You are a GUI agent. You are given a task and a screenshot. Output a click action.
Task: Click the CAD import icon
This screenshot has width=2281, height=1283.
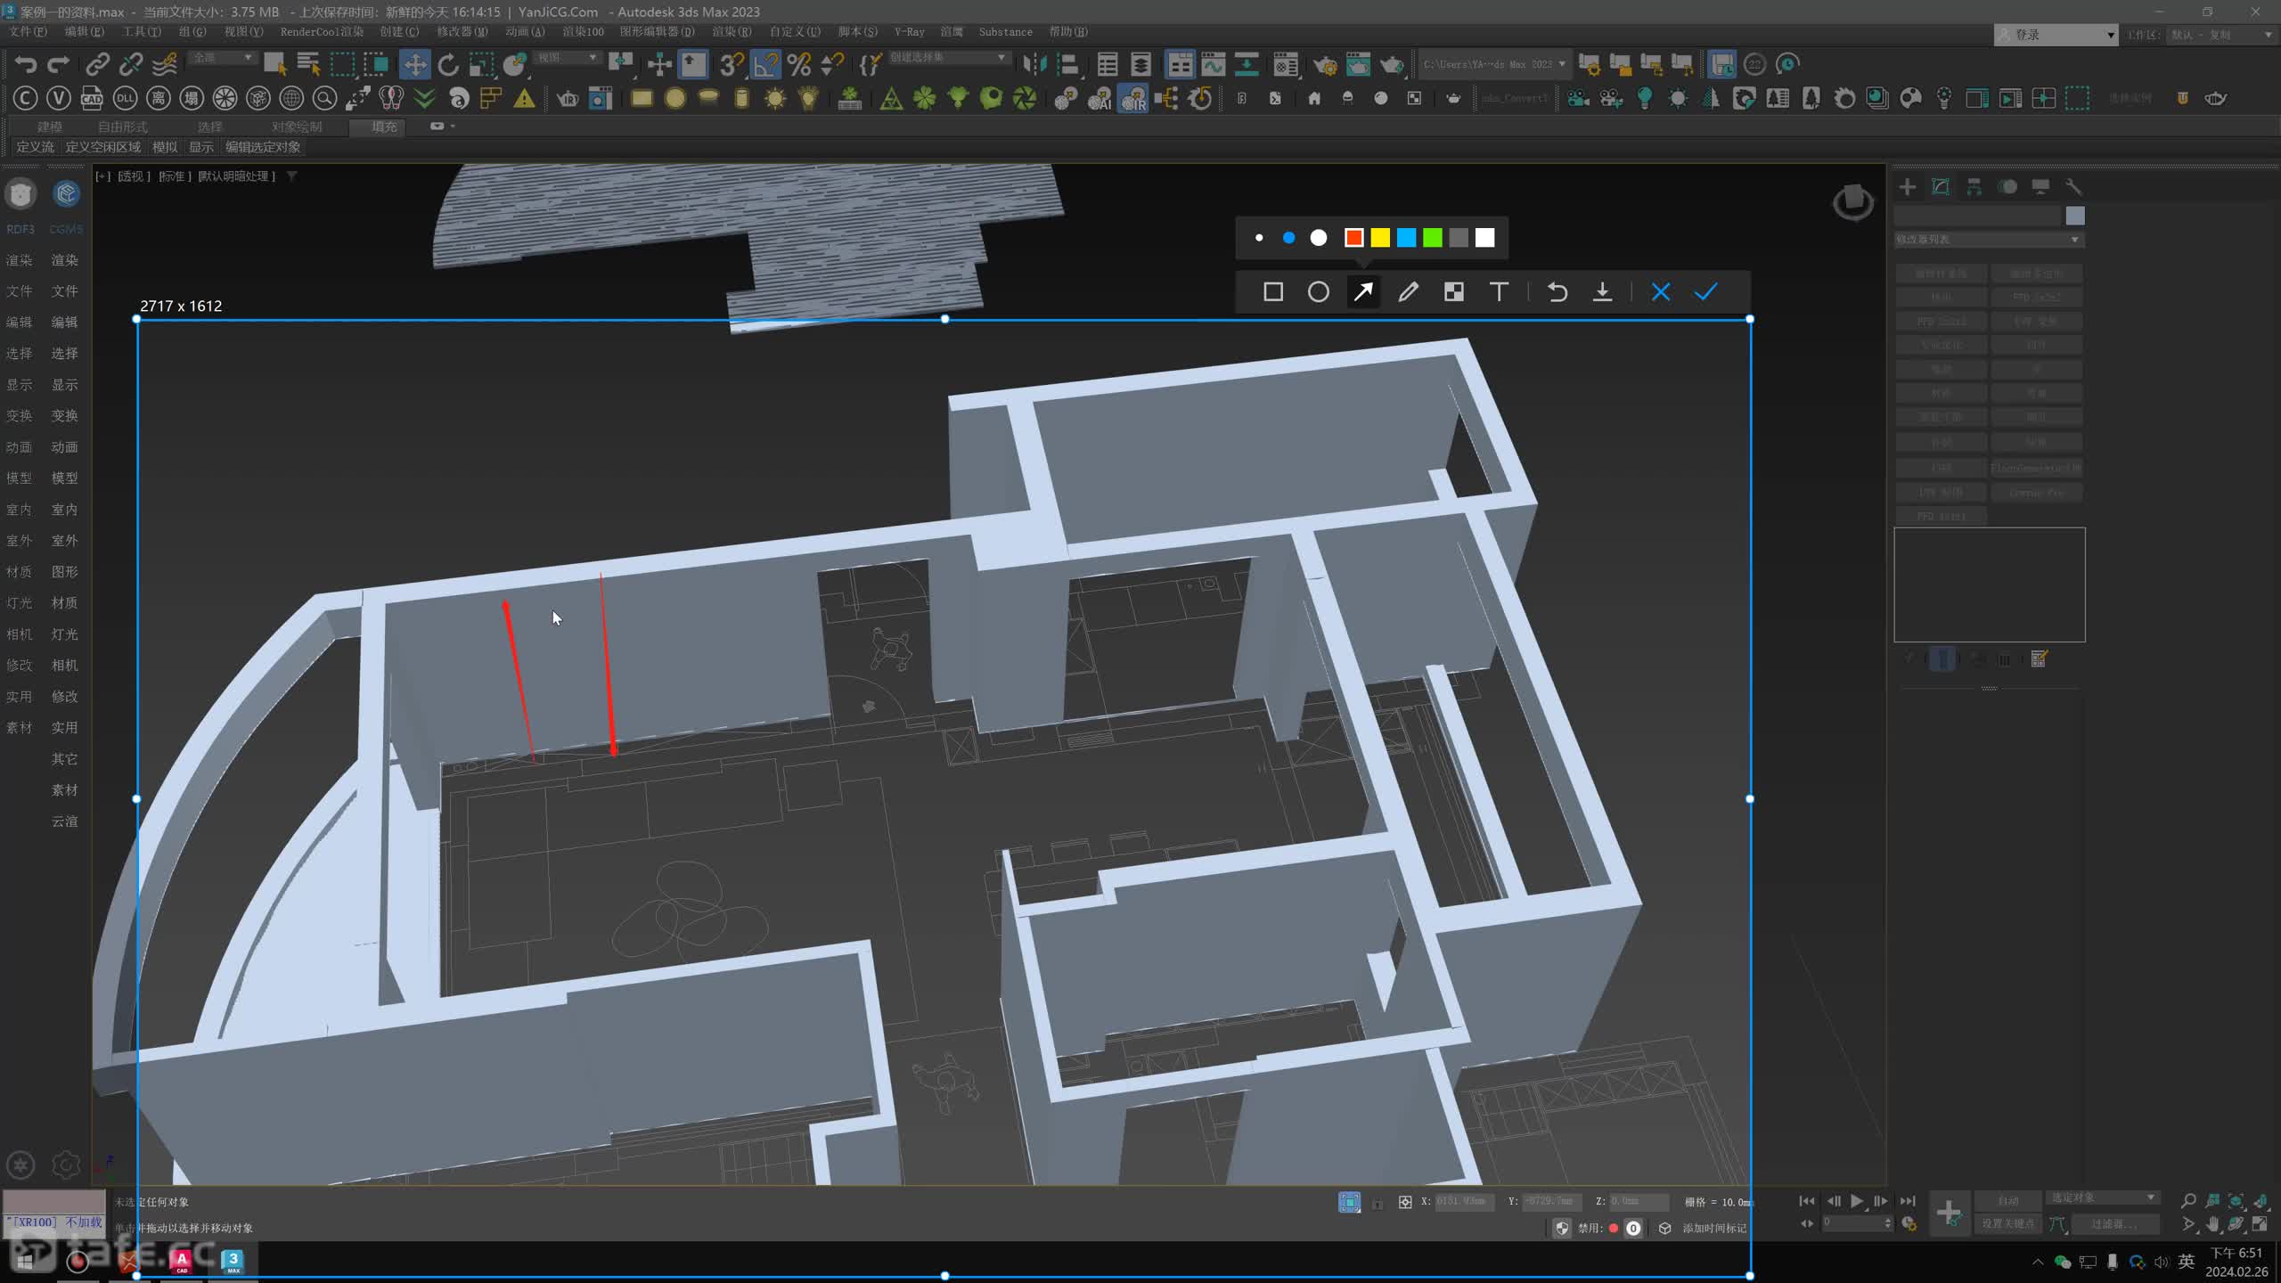tap(92, 98)
